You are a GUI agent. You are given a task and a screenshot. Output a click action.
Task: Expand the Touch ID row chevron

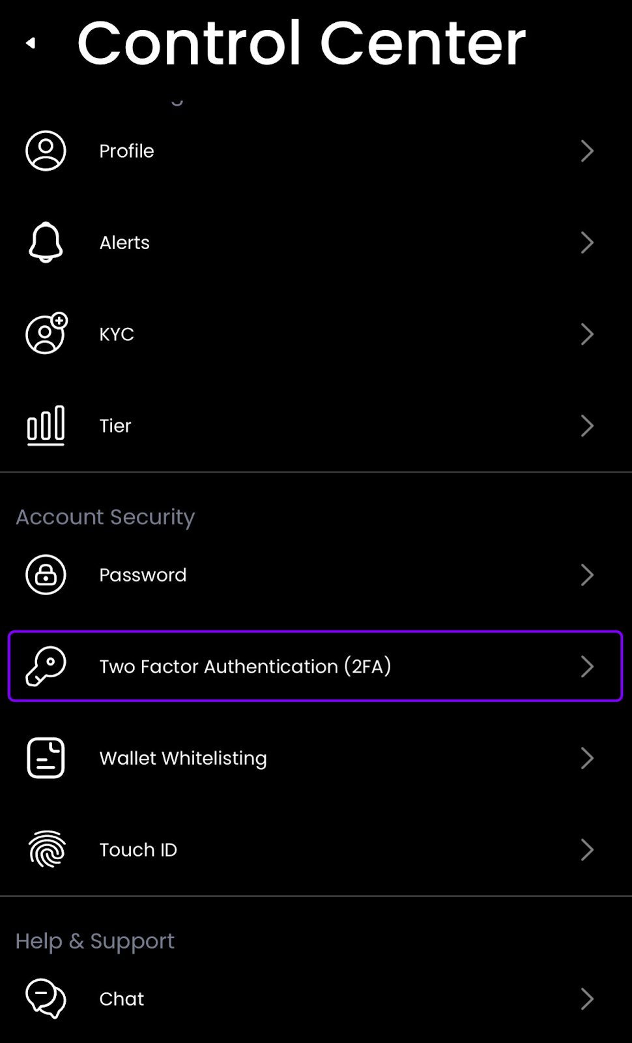587,849
